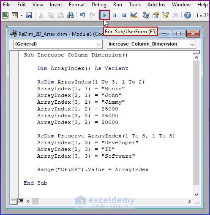Click the Undo arrow icon
The width and height of the screenshot is (210, 215).
[83, 15]
